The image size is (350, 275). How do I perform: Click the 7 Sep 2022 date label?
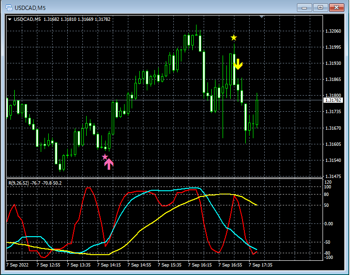tap(18, 265)
